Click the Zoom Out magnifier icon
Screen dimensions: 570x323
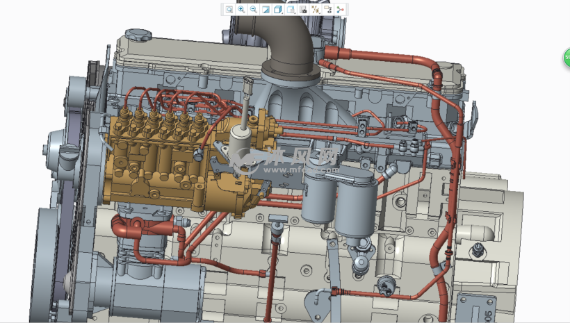pyautogui.click(x=254, y=9)
